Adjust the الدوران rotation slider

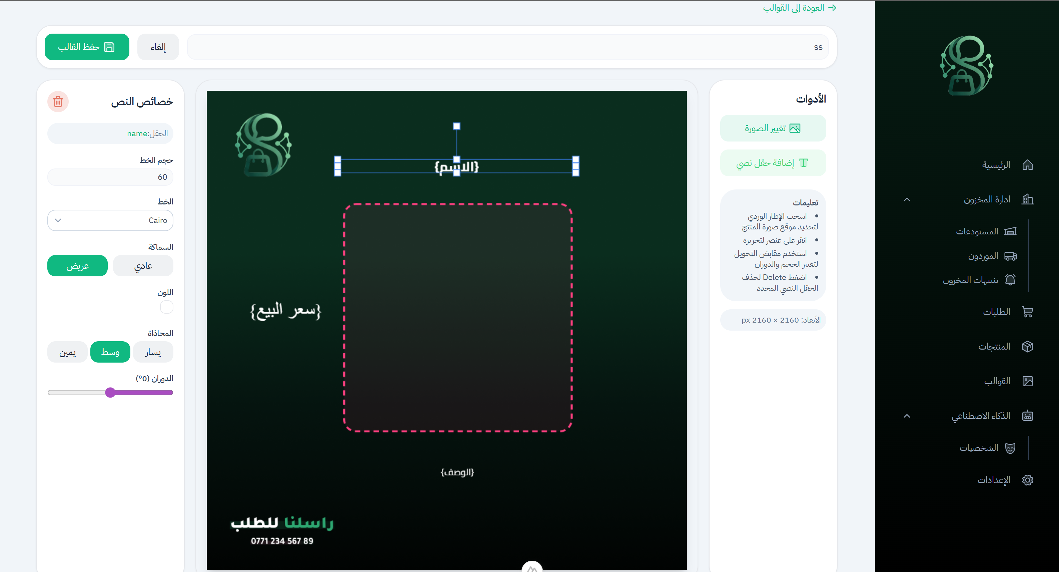[110, 393]
